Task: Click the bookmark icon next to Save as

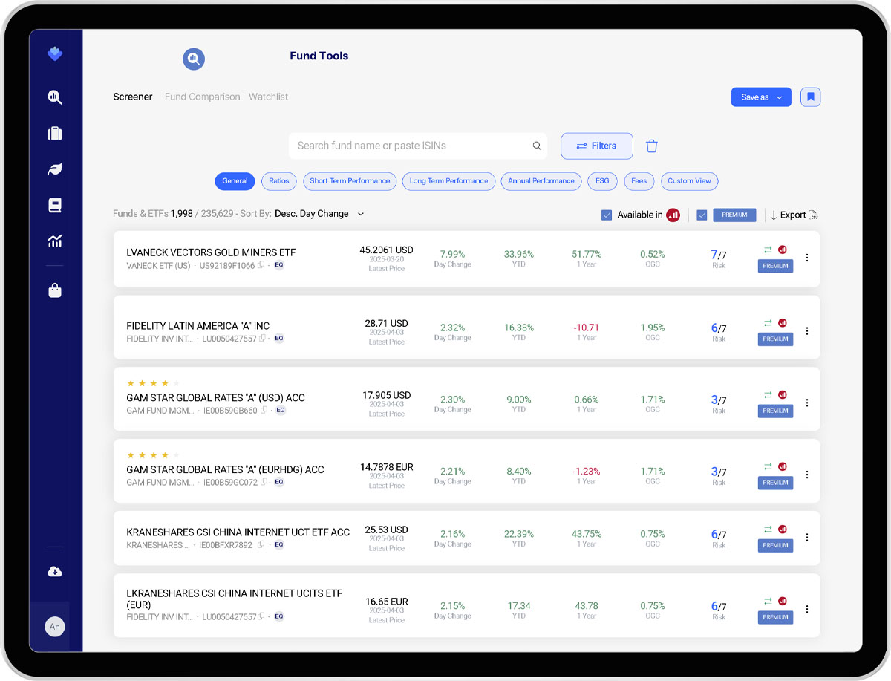Action: 811,97
